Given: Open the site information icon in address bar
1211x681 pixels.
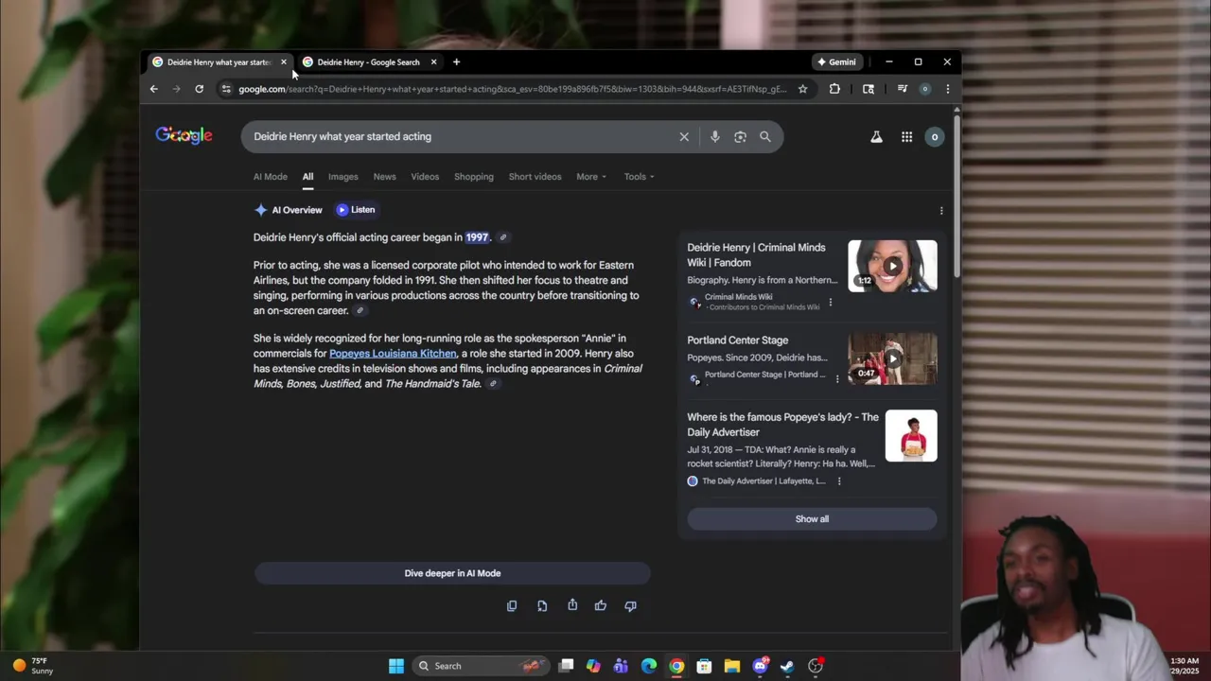Looking at the screenshot, I should tap(225, 89).
